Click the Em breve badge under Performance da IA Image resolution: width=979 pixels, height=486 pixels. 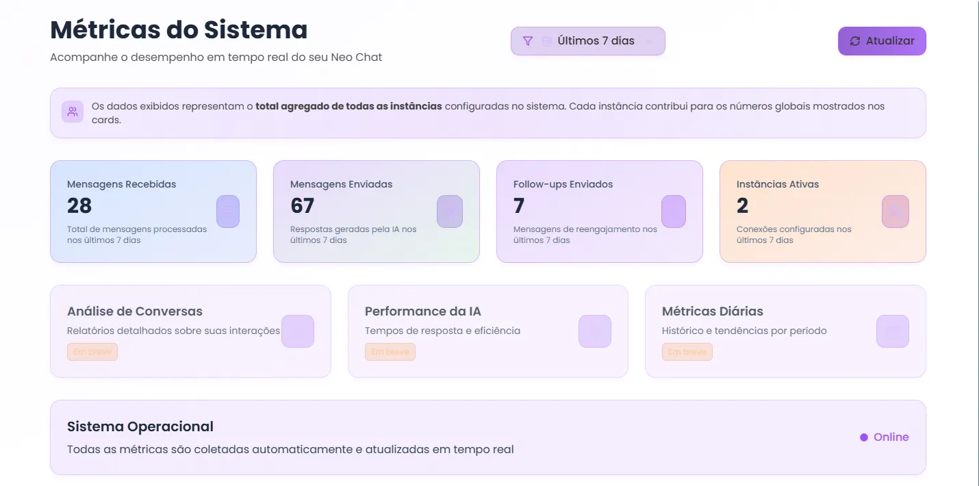pyautogui.click(x=390, y=352)
